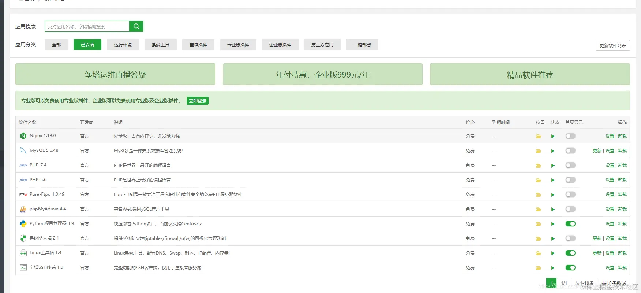Enable homepage display for Pure-Ftpd

(x=570, y=195)
